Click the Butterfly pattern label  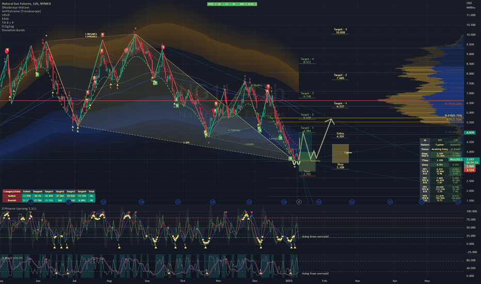(315, 161)
